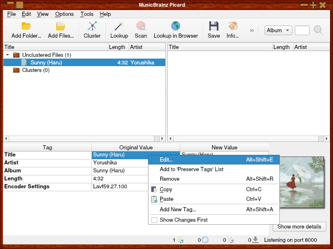Click the Add Folder toolbar icon

(26, 26)
